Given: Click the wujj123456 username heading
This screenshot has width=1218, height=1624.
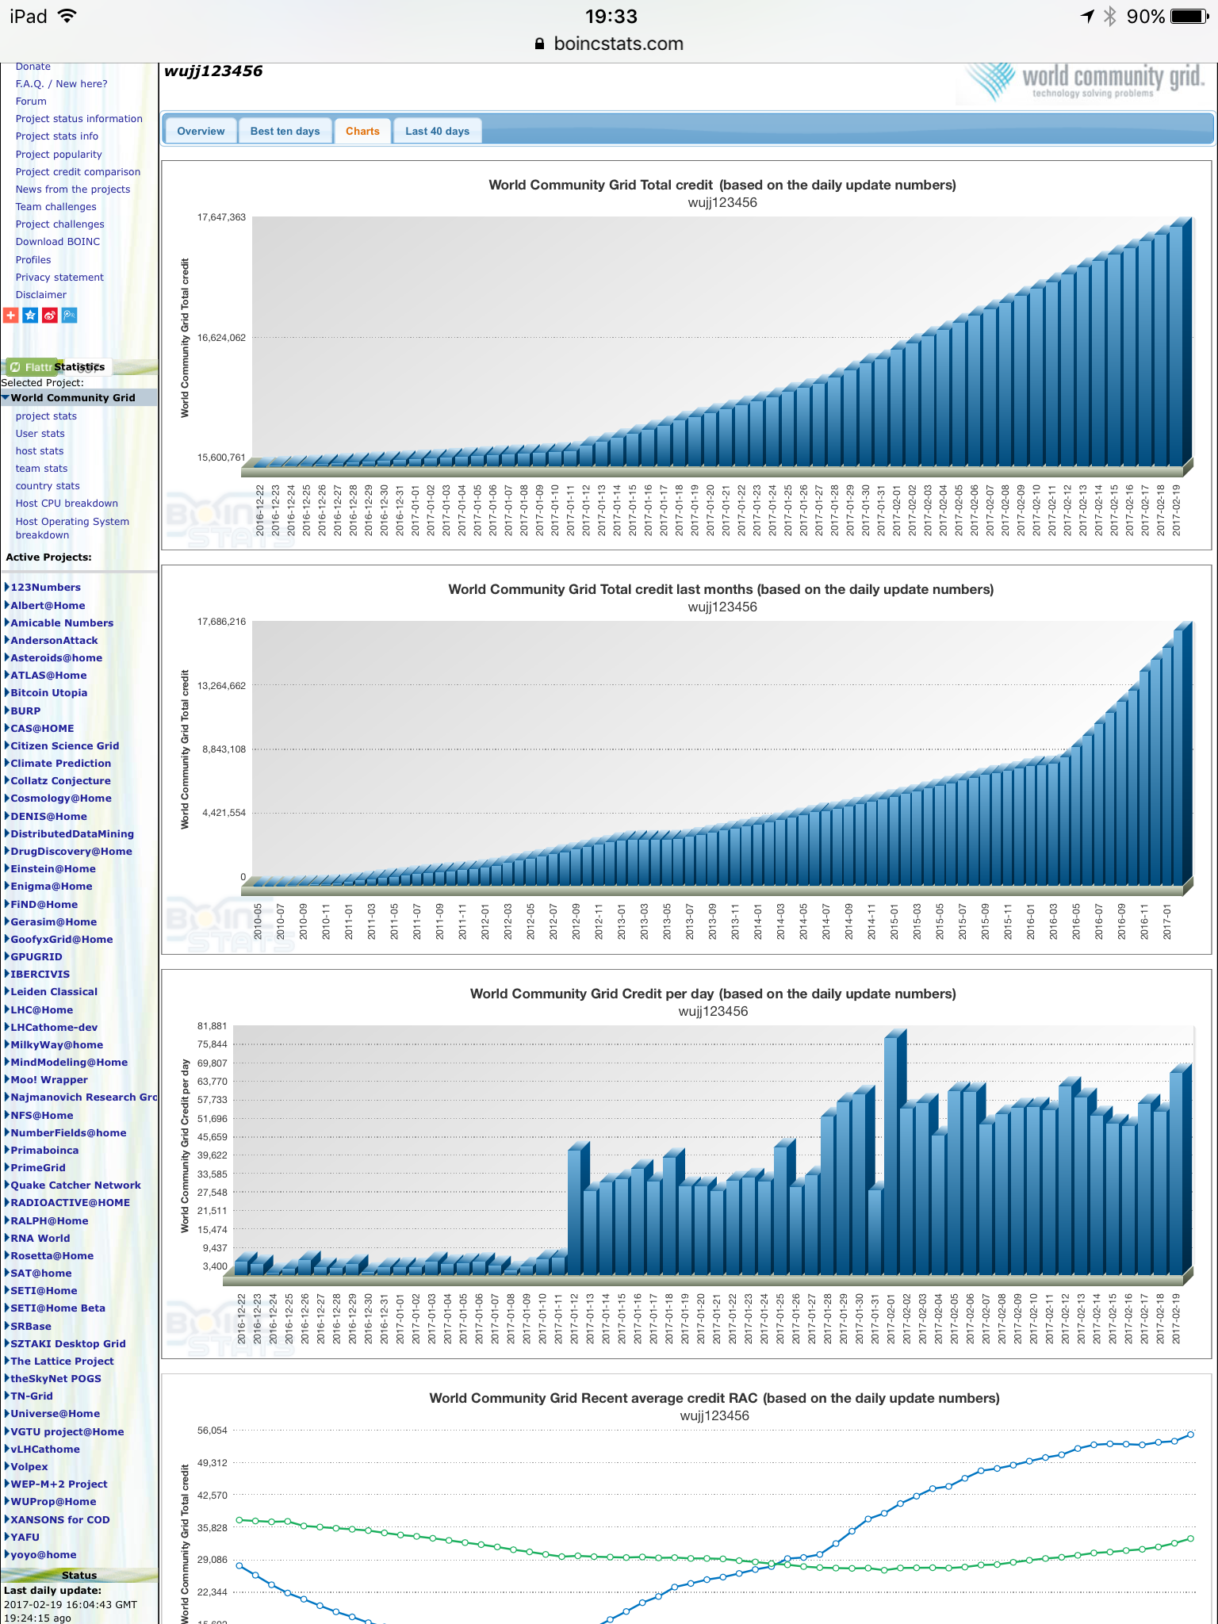Looking at the screenshot, I should click(x=213, y=71).
